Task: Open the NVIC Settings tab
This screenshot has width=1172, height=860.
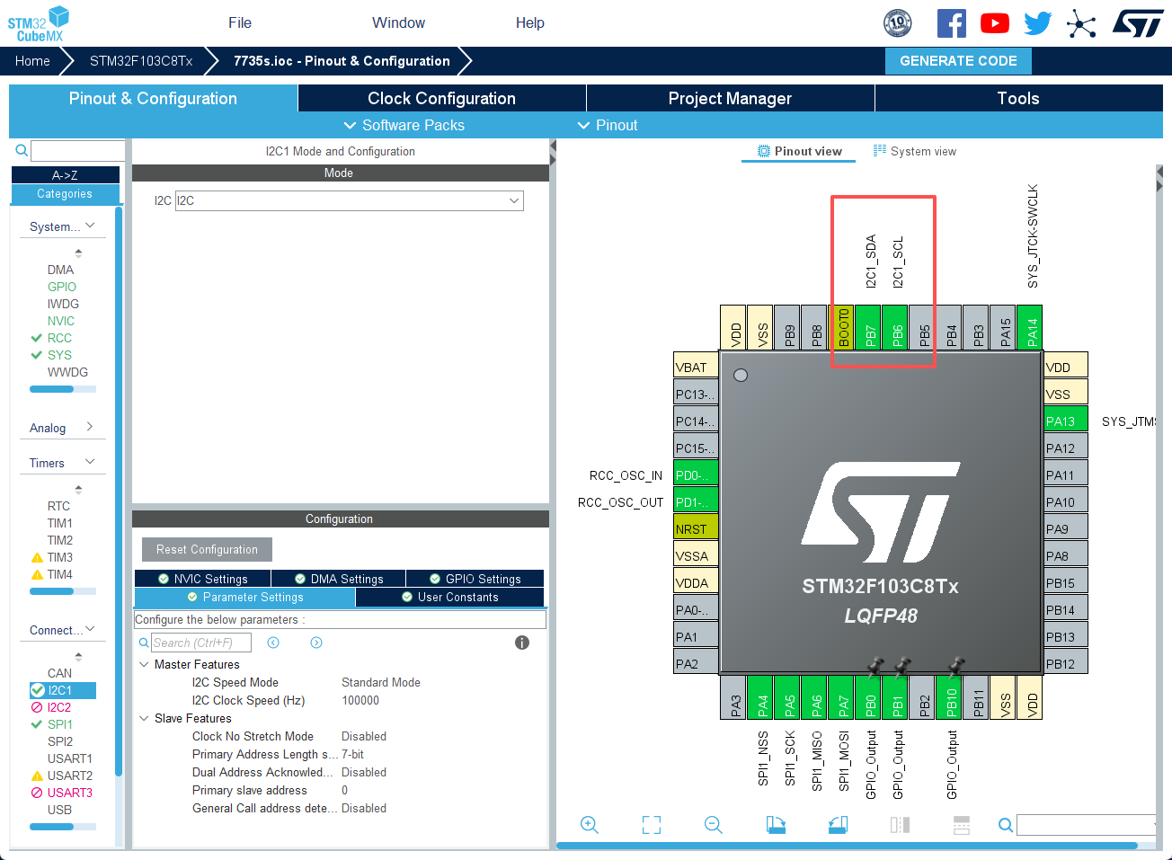Action: coord(202,579)
